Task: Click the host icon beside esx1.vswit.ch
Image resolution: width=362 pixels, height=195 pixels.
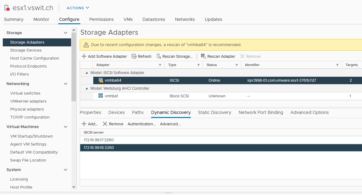Action: pyautogui.click(x=7, y=8)
